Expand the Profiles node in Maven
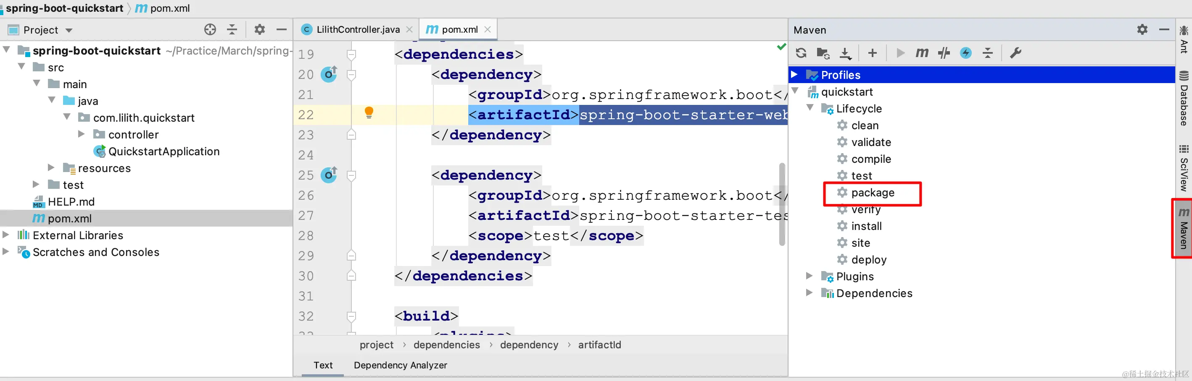Screen dimensions: 1192x381 click(794, 74)
